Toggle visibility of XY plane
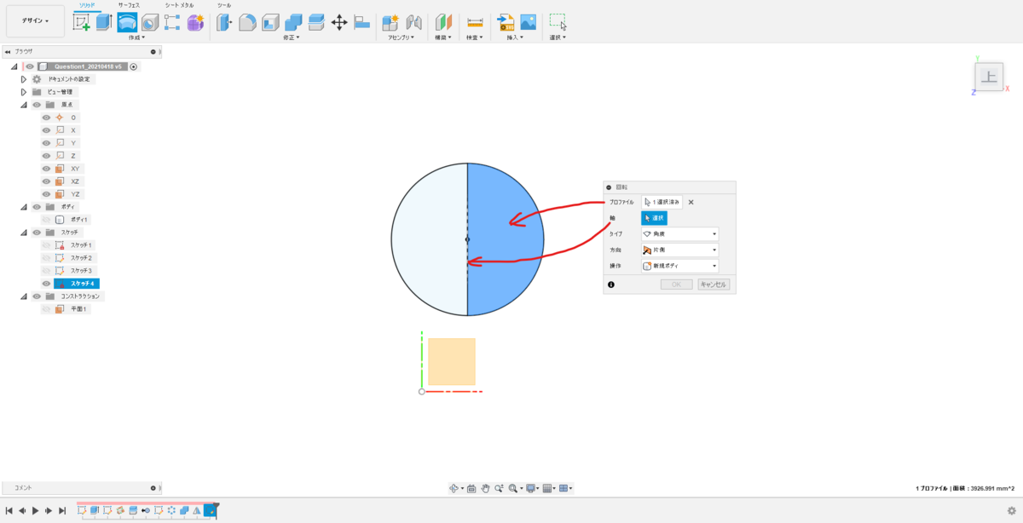1023x523 pixels. point(46,169)
